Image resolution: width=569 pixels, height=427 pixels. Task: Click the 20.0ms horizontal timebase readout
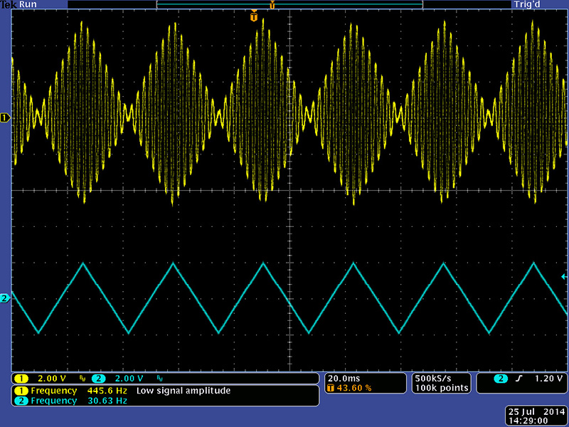[343, 377]
